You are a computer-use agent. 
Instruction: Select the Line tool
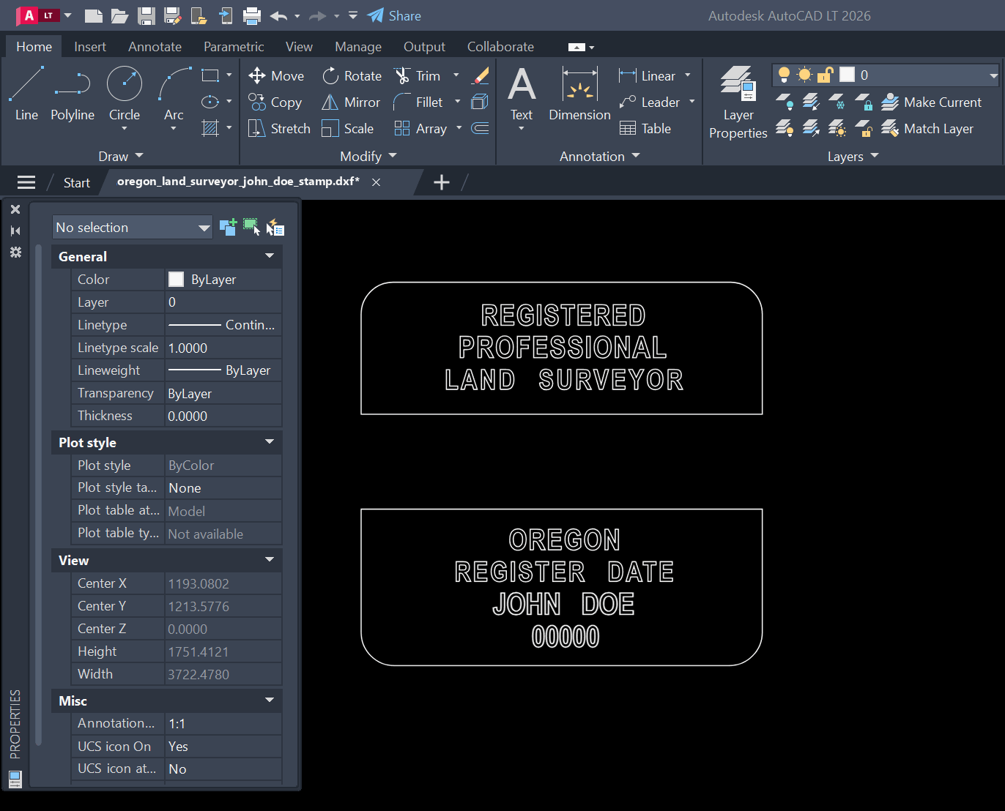(x=26, y=94)
